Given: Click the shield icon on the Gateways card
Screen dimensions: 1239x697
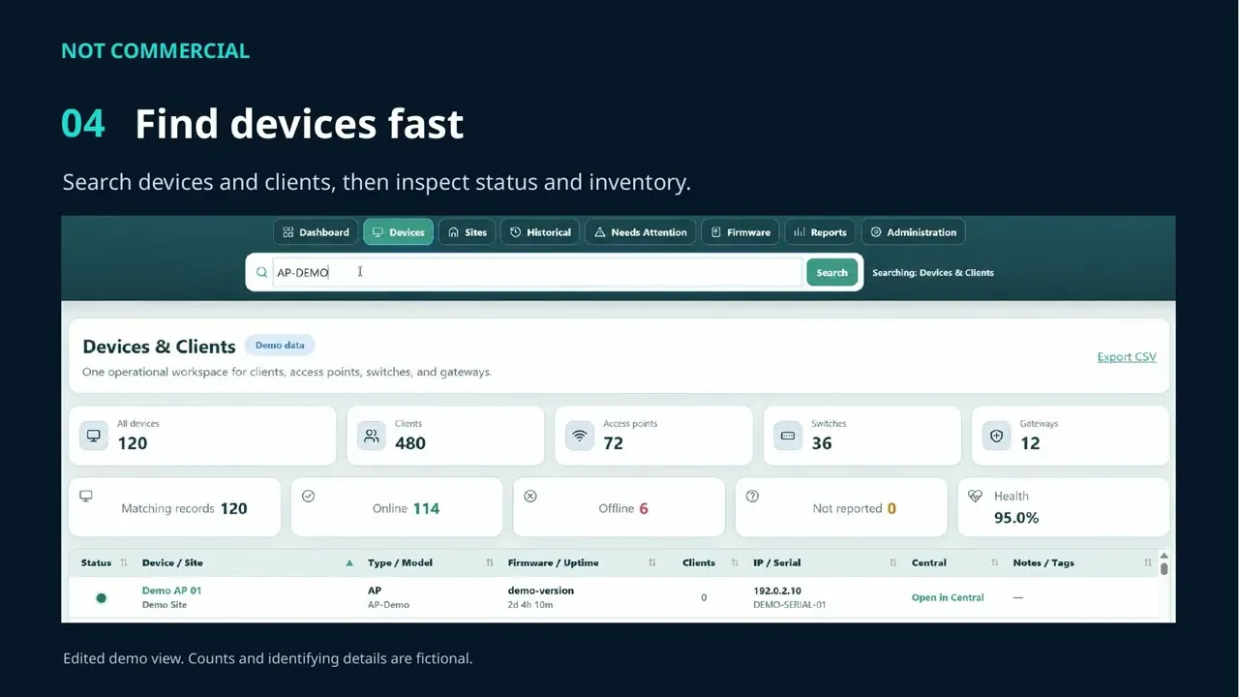Looking at the screenshot, I should (x=996, y=436).
